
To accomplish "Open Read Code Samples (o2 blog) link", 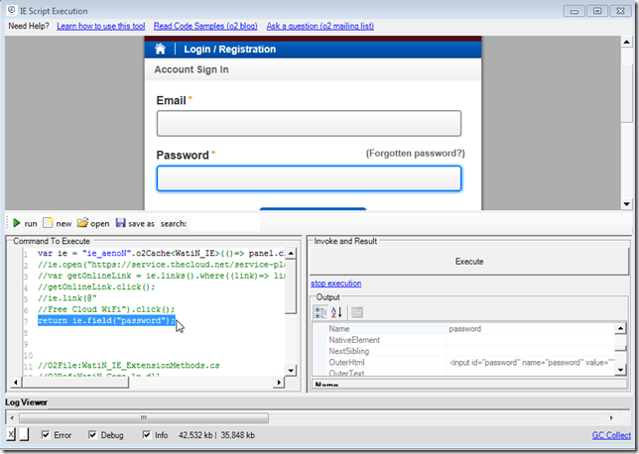I will coord(205,26).
